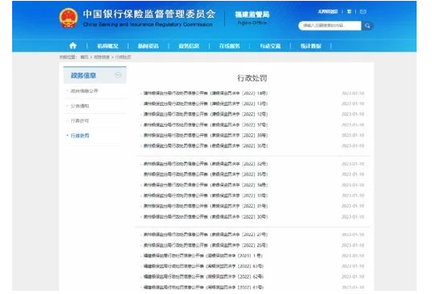
Task: Open the 互动交流 navigation menu
Action: (270, 46)
